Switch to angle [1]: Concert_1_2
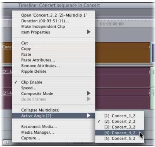The height and width of the screenshot is (147, 155). 120,116
